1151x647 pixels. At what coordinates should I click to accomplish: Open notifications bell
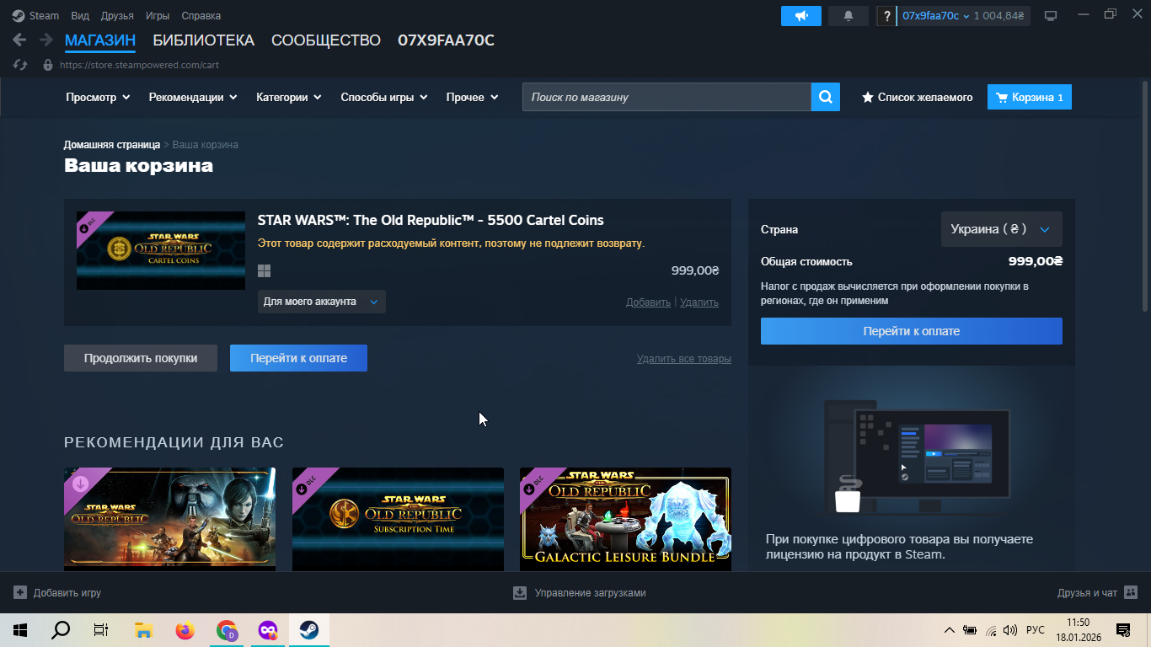pos(849,16)
